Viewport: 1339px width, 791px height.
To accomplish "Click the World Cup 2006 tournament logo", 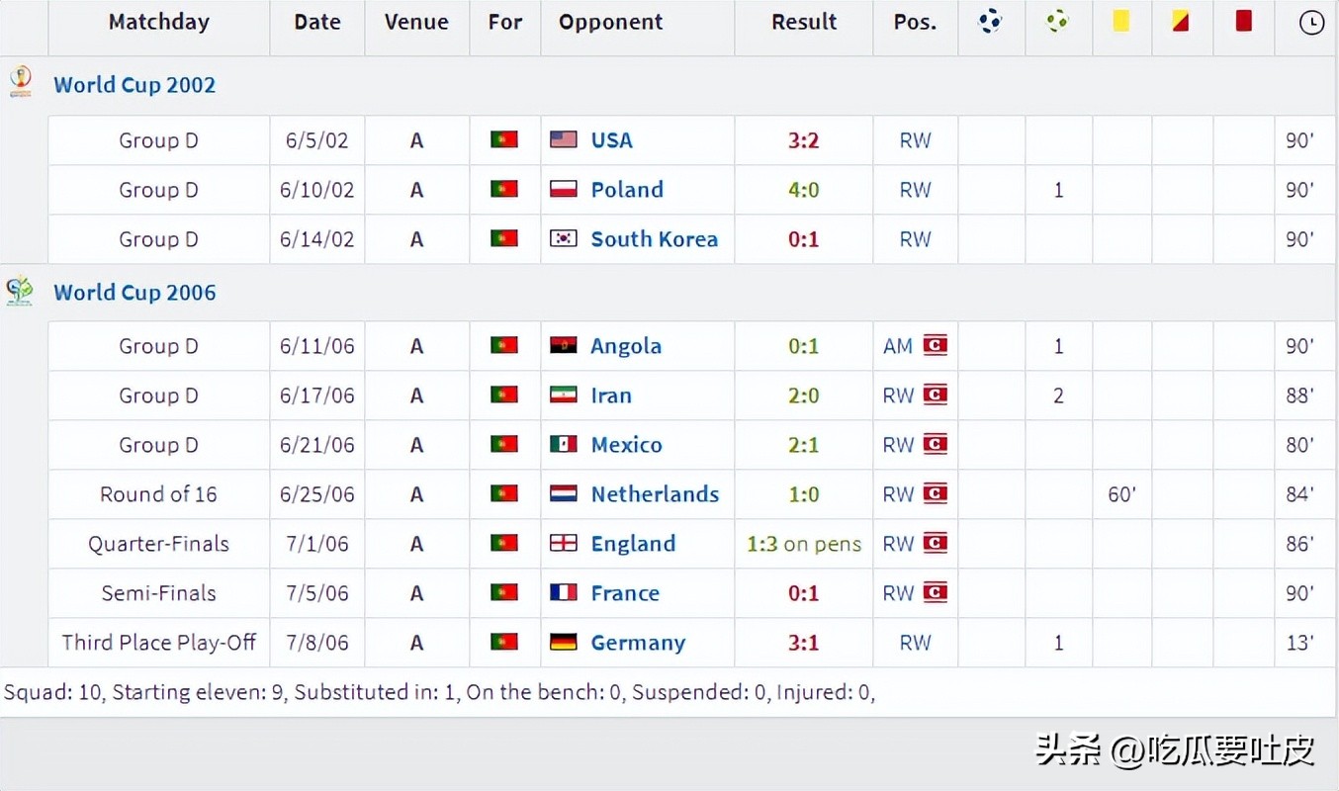I will coord(20,292).
